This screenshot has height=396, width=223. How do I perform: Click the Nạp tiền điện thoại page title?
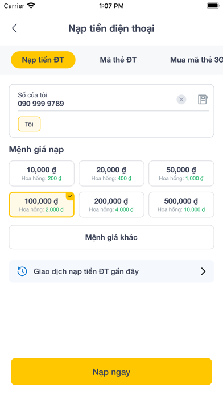(111, 28)
